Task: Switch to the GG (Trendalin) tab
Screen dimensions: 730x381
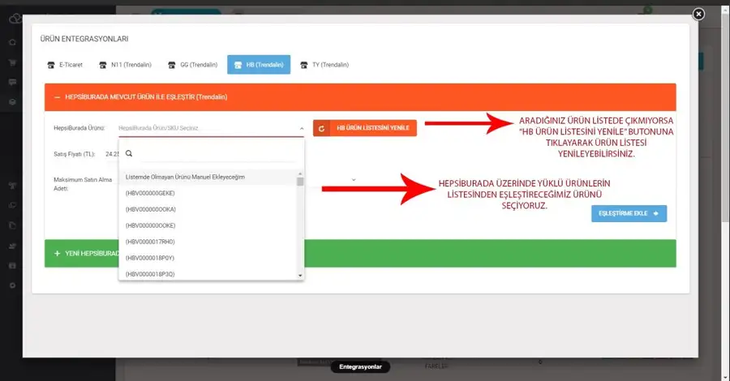Action: 193,65
